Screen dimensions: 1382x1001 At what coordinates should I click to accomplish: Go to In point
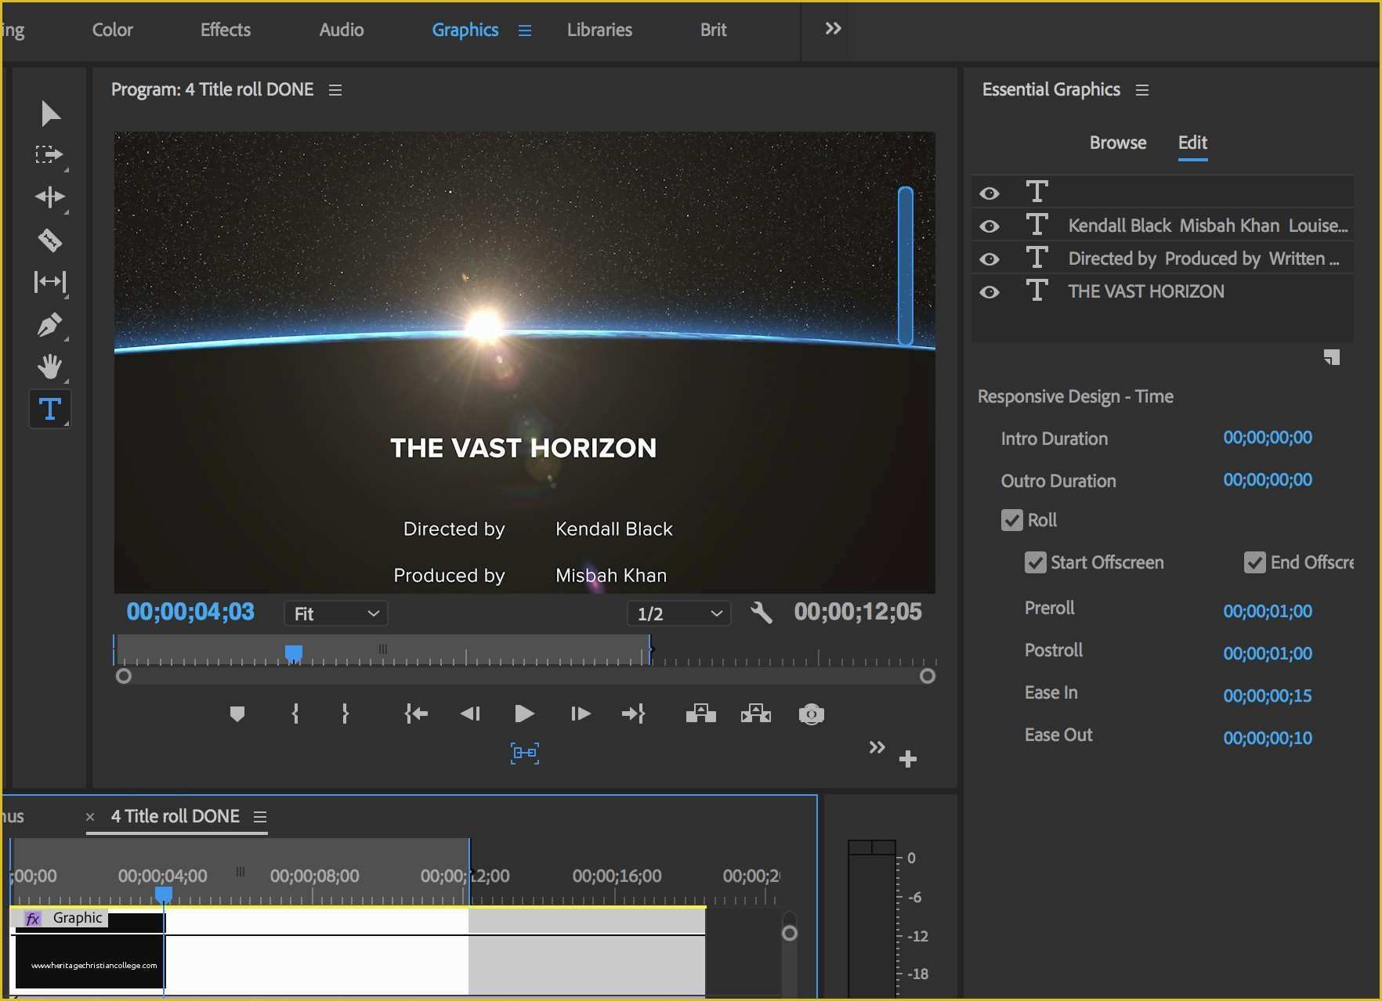416,714
